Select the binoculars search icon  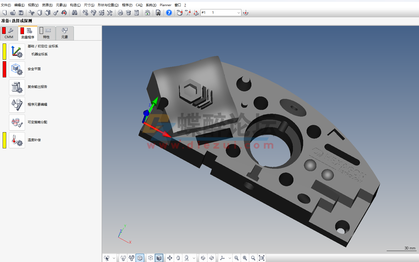[75, 13]
